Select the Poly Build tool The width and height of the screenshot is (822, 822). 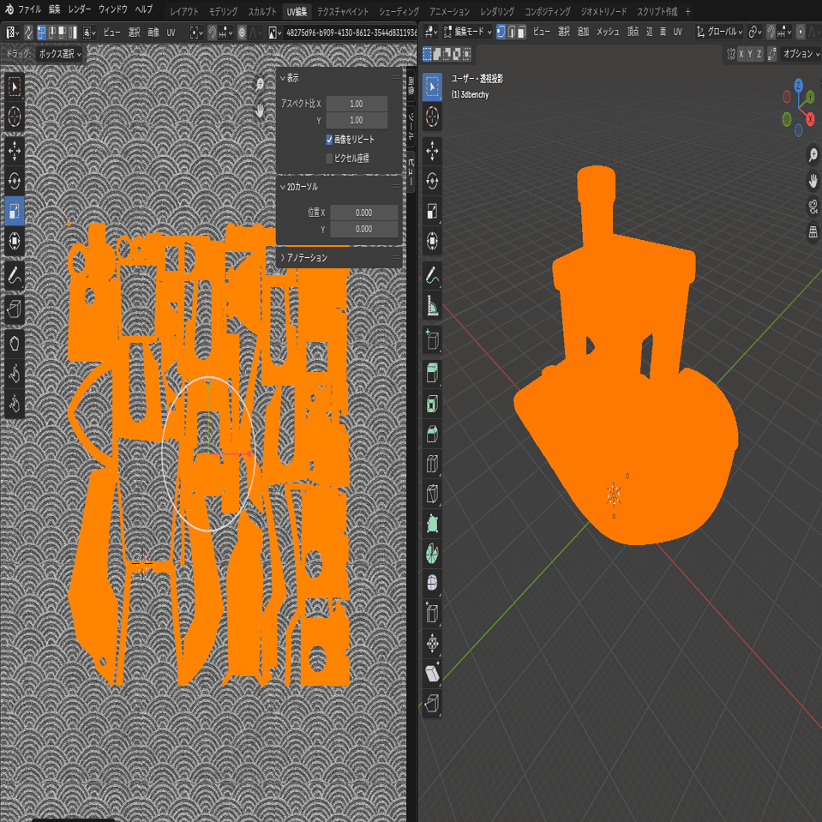[433, 524]
